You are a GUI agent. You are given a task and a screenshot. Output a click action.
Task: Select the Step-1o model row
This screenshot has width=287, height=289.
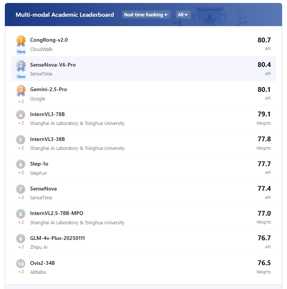[143, 168]
